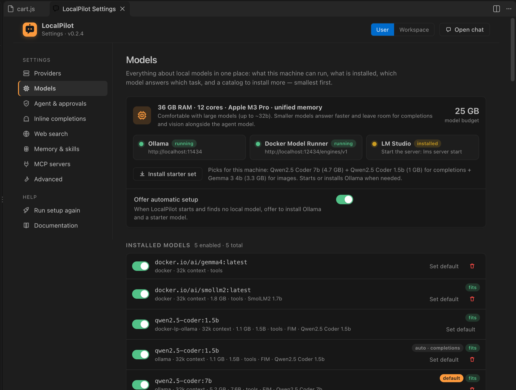Image resolution: width=516 pixels, height=390 pixels.
Task: Click the LM Studio provider card
Action: pos(423,147)
